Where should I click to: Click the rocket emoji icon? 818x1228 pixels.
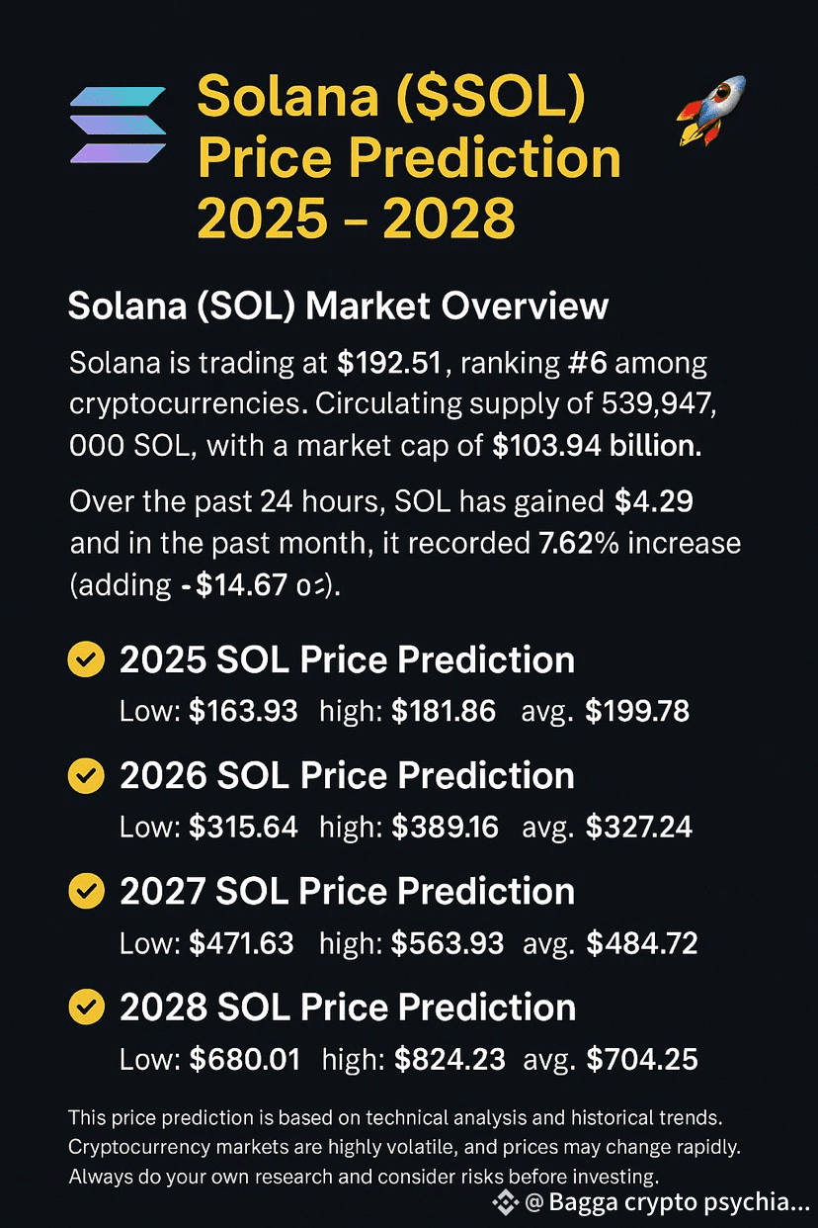pos(710,111)
